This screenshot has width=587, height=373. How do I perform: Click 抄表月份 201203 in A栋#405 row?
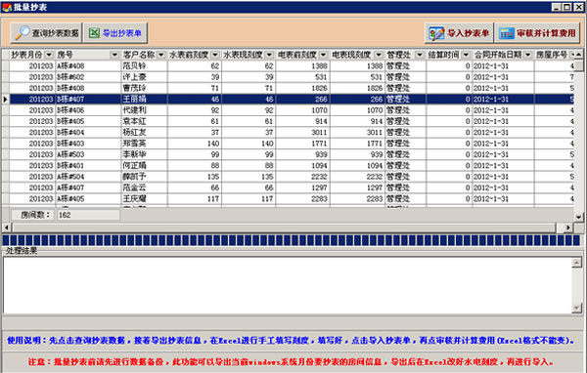[41, 199]
